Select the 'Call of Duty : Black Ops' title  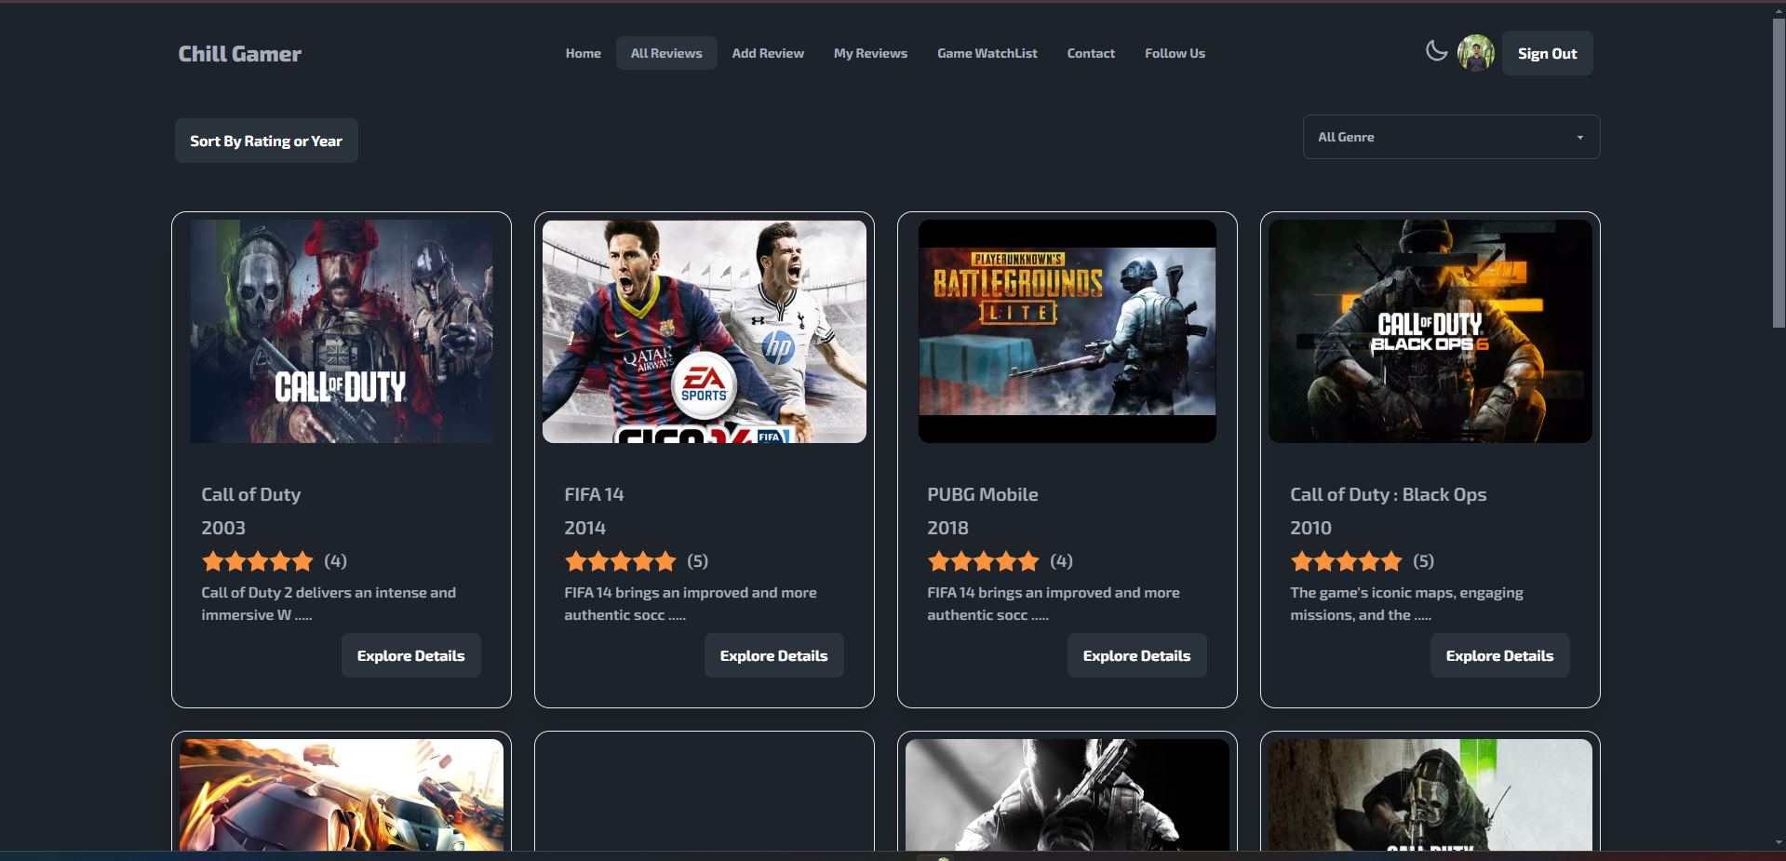(x=1389, y=494)
